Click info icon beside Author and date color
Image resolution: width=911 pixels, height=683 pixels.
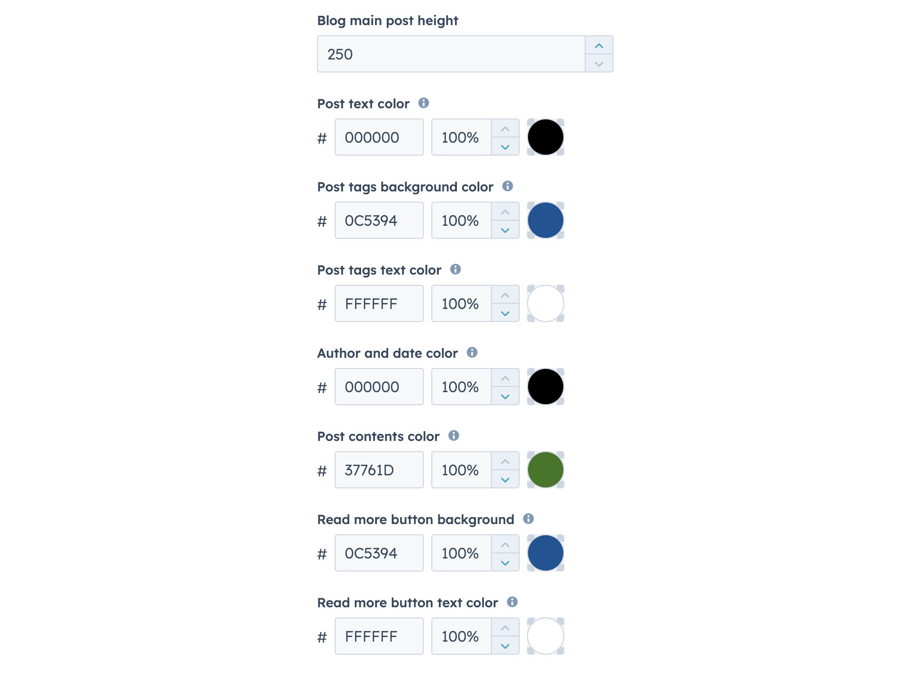(472, 353)
